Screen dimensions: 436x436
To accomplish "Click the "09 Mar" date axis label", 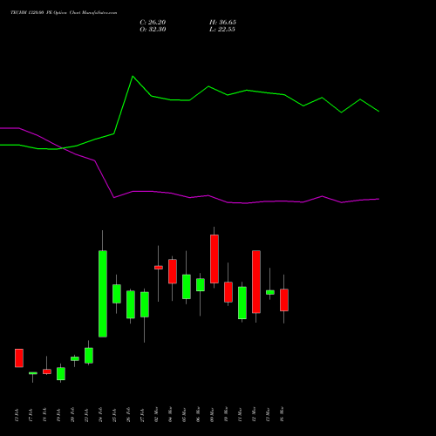I will pyautogui.click(x=212, y=415).
